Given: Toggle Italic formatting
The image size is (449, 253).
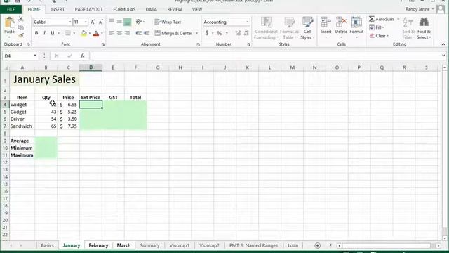Looking at the screenshot, I should click(x=44, y=33).
